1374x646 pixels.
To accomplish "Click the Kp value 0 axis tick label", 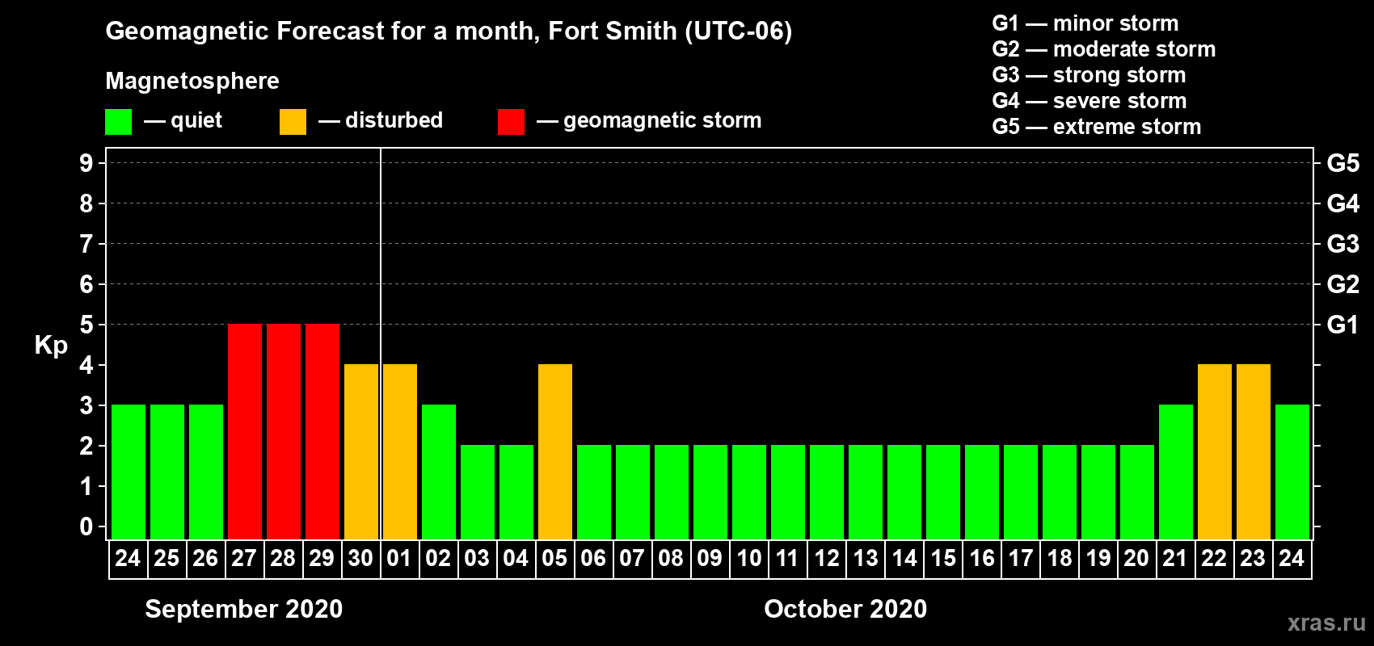I will pos(86,526).
